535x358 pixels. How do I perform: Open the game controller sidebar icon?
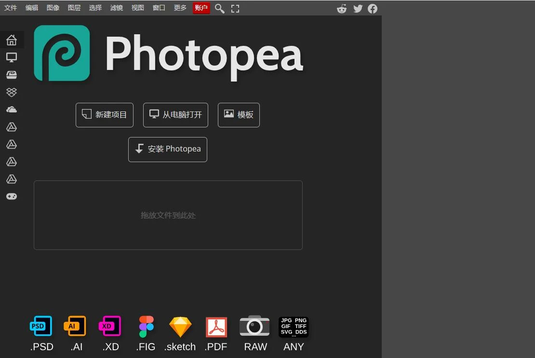pyautogui.click(x=12, y=196)
